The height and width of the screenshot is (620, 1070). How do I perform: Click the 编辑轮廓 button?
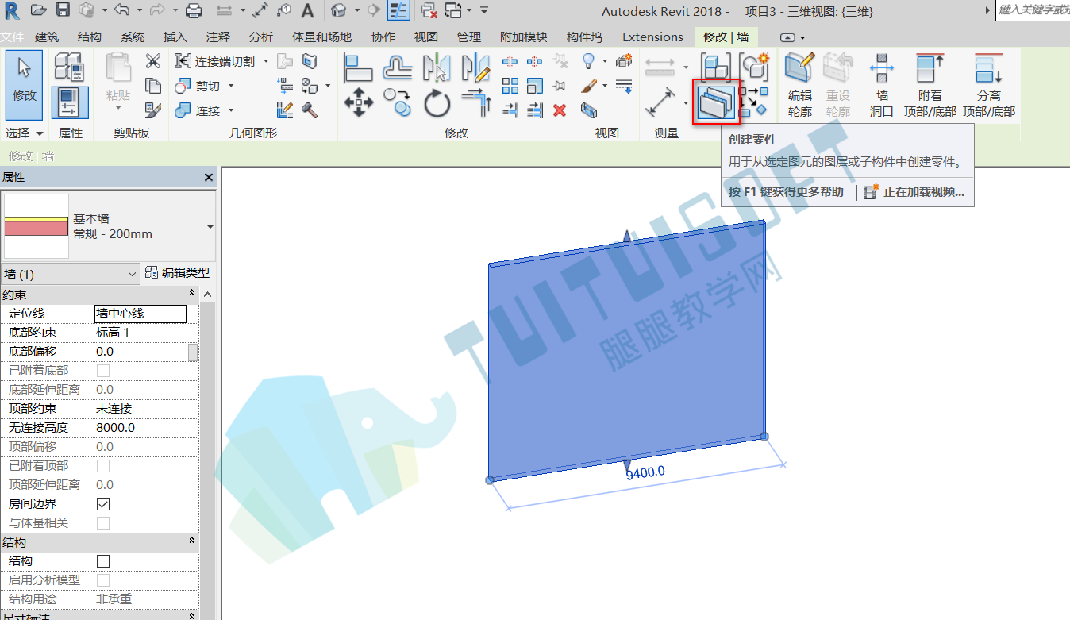pyautogui.click(x=799, y=86)
